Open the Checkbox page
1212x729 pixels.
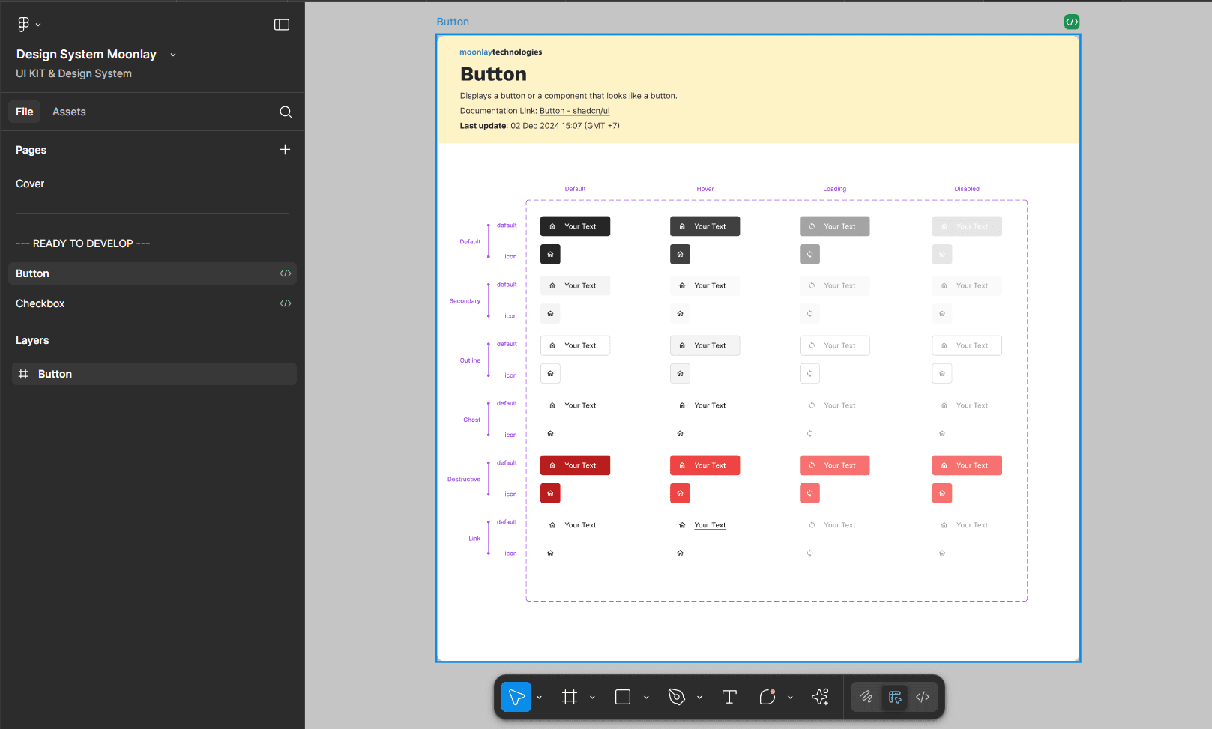tap(152, 303)
